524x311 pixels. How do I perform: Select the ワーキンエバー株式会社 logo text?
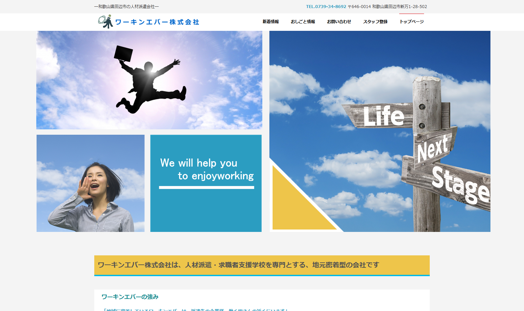click(x=158, y=21)
